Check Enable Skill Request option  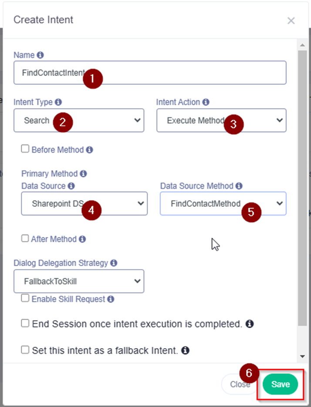click(25, 298)
